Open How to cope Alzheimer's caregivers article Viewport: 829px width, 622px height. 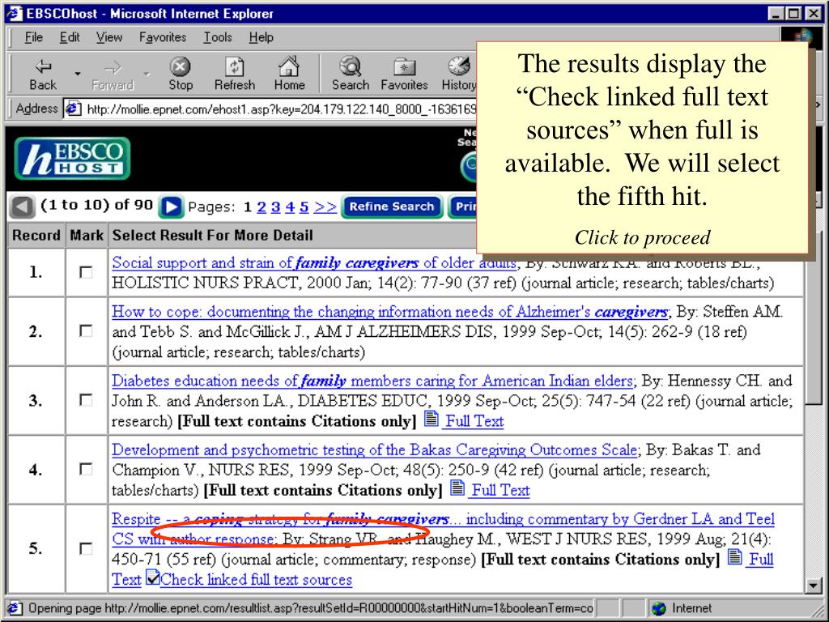click(389, 312)
